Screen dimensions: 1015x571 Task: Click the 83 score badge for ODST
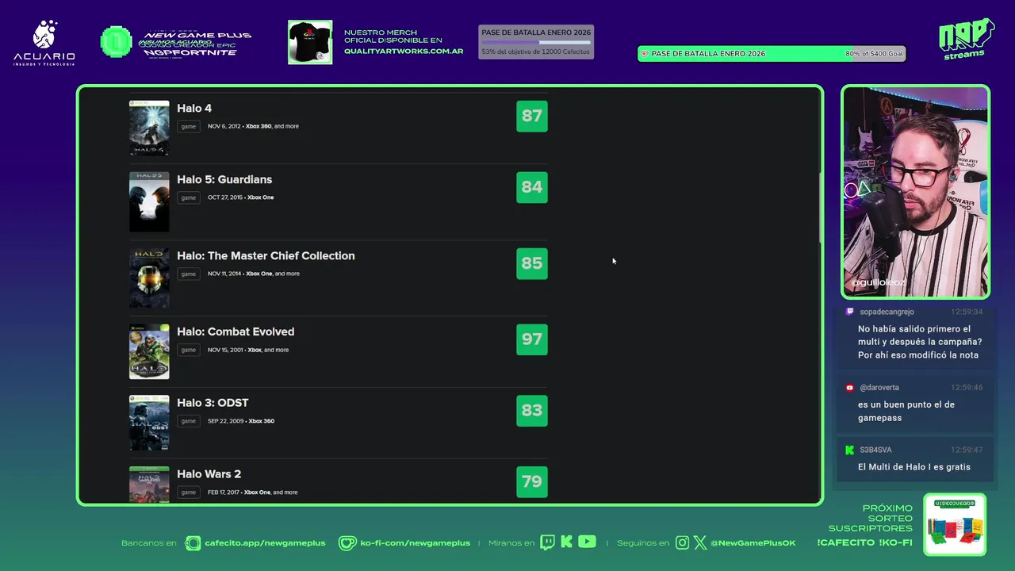pyautogui.click(x=532, y=411)
